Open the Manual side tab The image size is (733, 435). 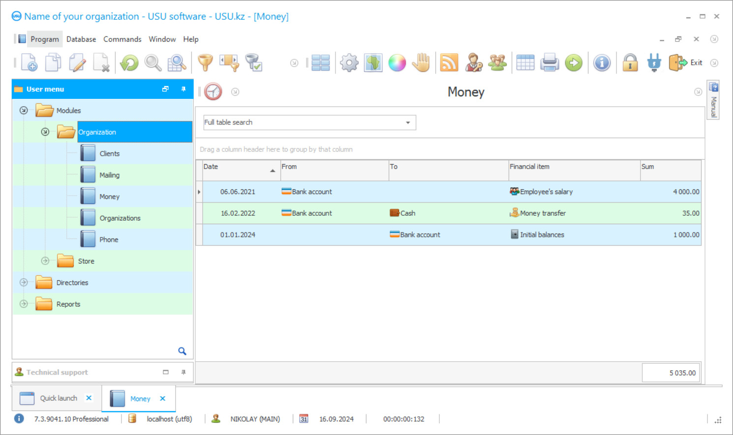713,100
